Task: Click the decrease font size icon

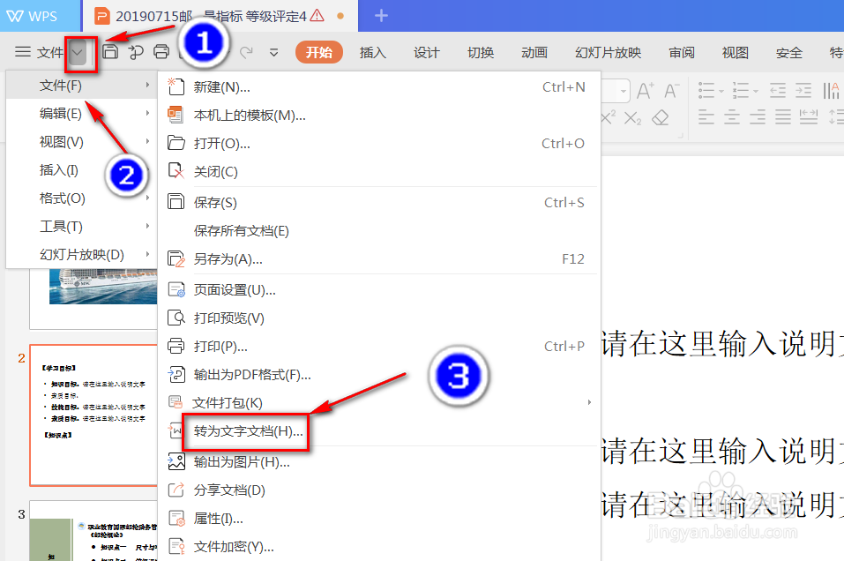Action: pyautogui.click(x=671, y=88)
